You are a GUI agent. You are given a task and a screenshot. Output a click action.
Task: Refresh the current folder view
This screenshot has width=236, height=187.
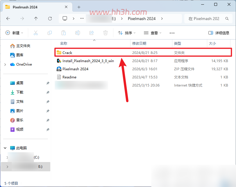[50, 19]
